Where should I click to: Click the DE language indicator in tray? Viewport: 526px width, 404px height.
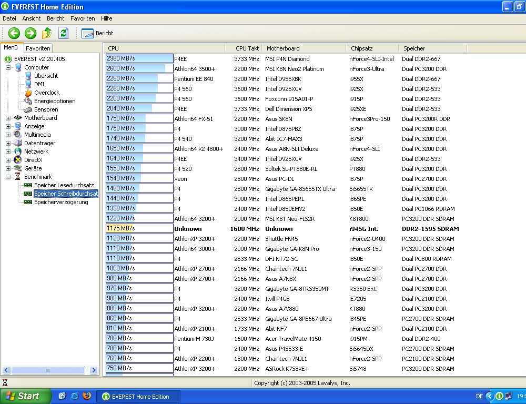[x=479, y=396]
